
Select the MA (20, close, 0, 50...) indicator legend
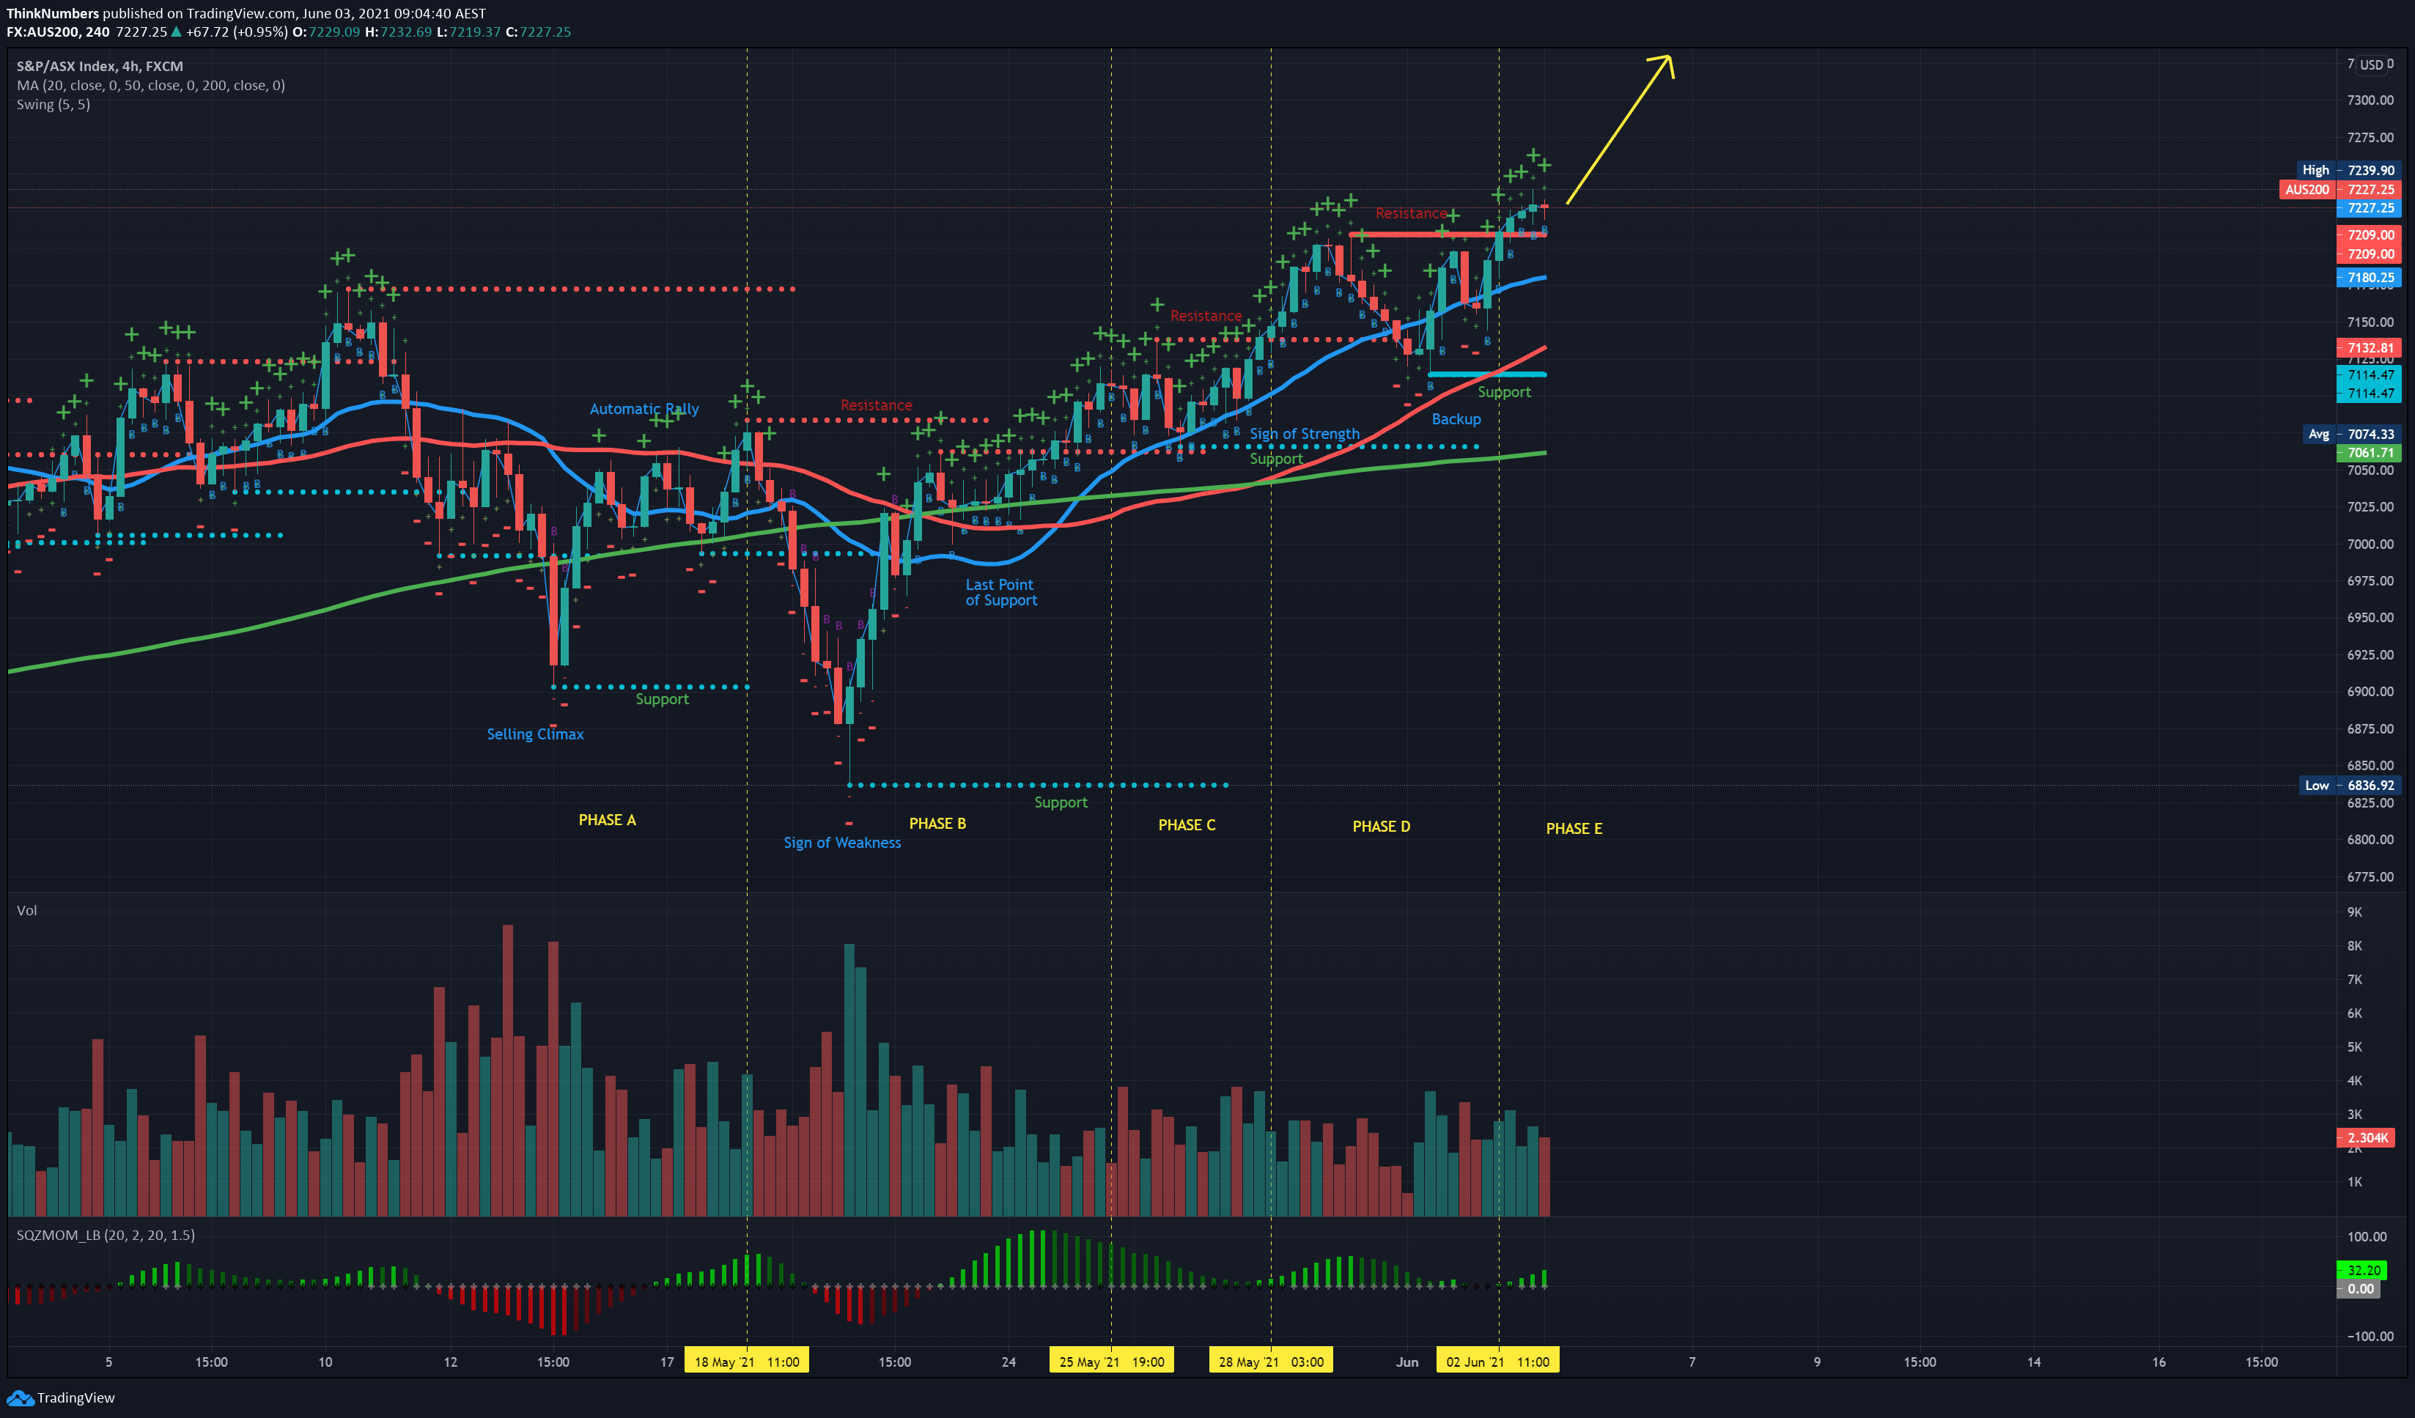coord(150,85)
